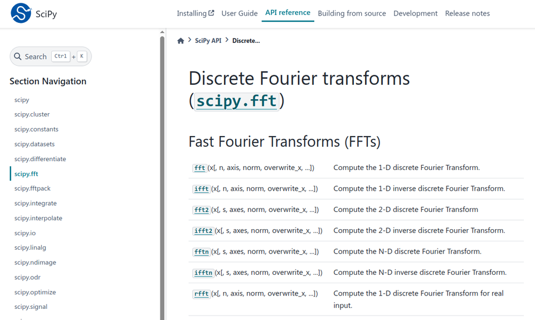Click the SciPy logo icon
The width and height of the screenshot is (535, 320).
click(x=21, y=13)
